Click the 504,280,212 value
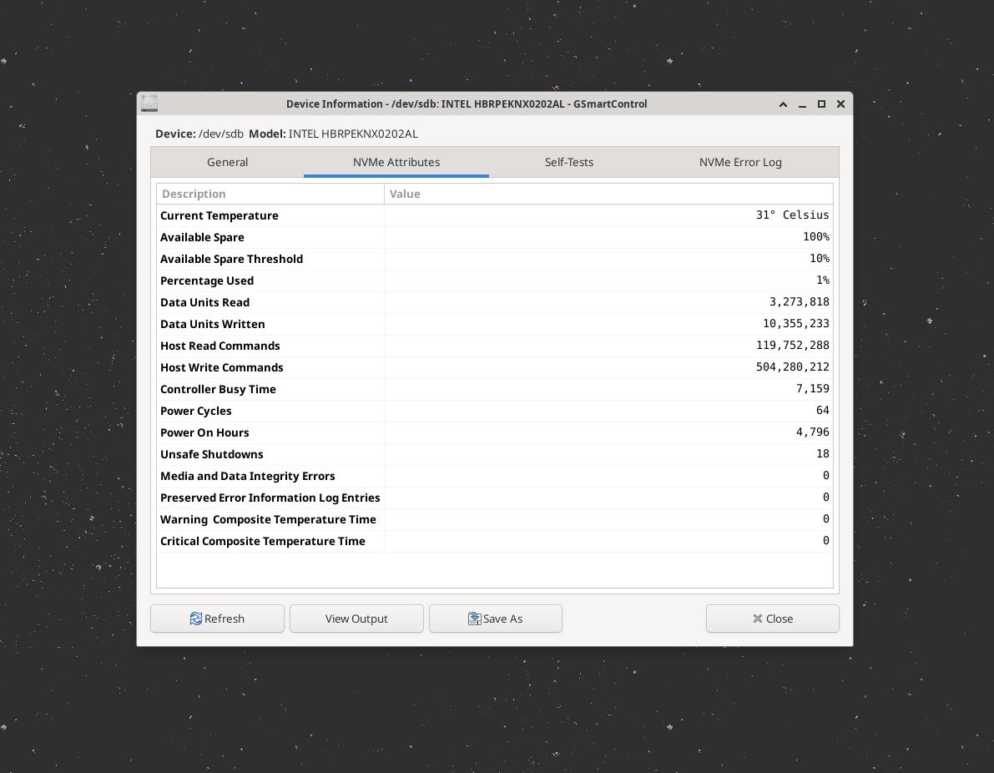Image resolution: width=994 pixels, height=773 pixels. [792, 366]
